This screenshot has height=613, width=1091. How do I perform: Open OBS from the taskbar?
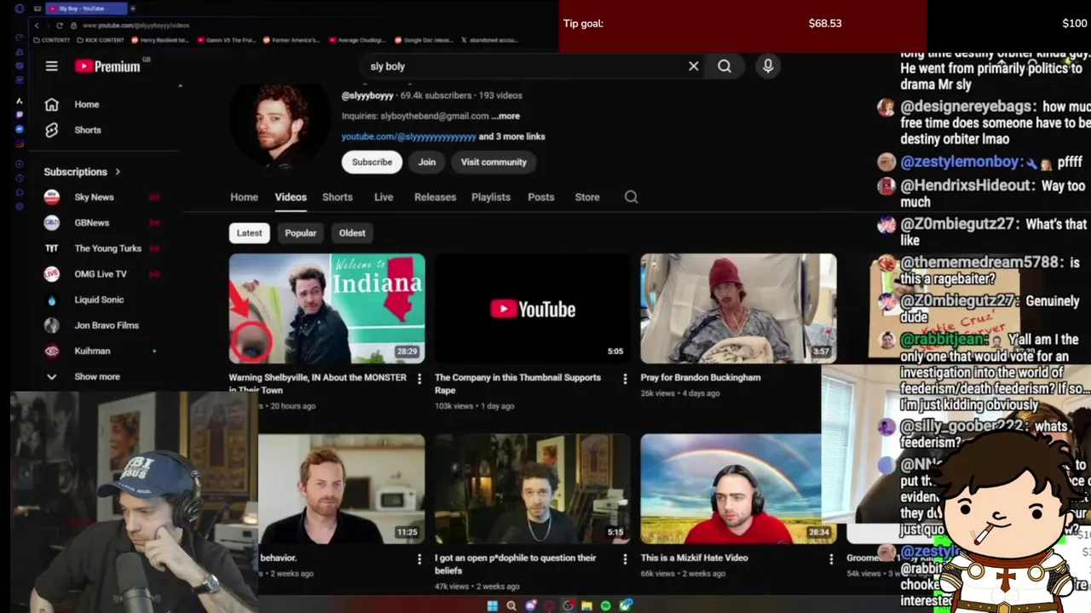[x=569, y=606]
